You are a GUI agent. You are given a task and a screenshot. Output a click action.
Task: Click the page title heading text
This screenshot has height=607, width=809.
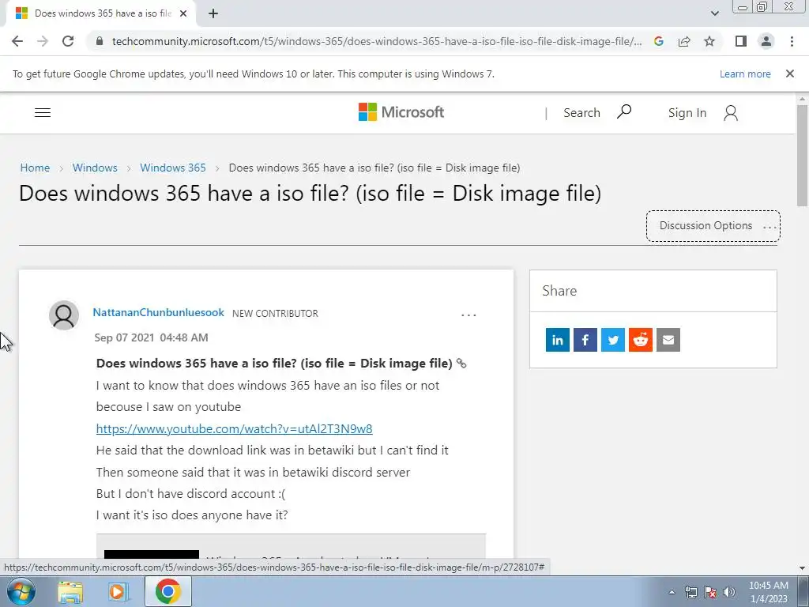pos(310,193)
